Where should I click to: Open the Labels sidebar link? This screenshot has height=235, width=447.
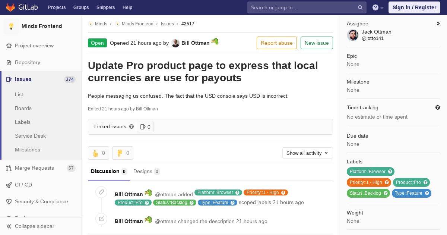point(23,122)
